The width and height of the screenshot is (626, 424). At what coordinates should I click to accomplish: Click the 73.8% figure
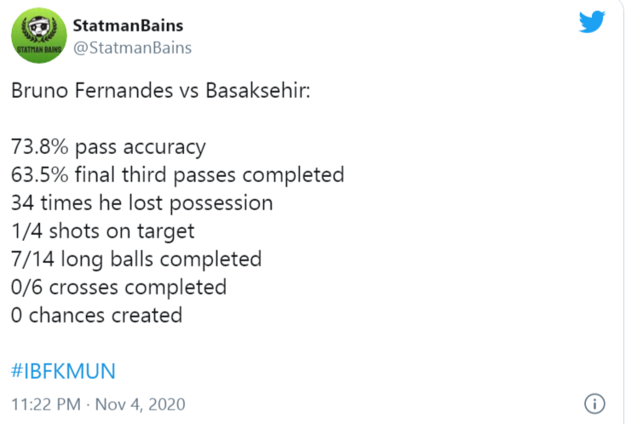point(39,147)
